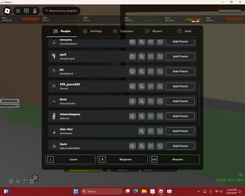Block player 4TK_grave292
245x196 pixels.
(160, 86)
